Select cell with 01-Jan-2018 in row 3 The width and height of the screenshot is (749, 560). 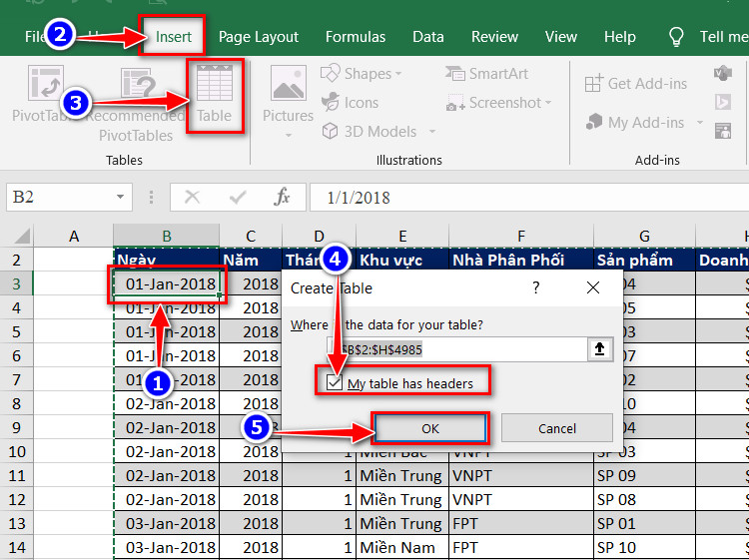pyautogui.click(x=167, y=284)
